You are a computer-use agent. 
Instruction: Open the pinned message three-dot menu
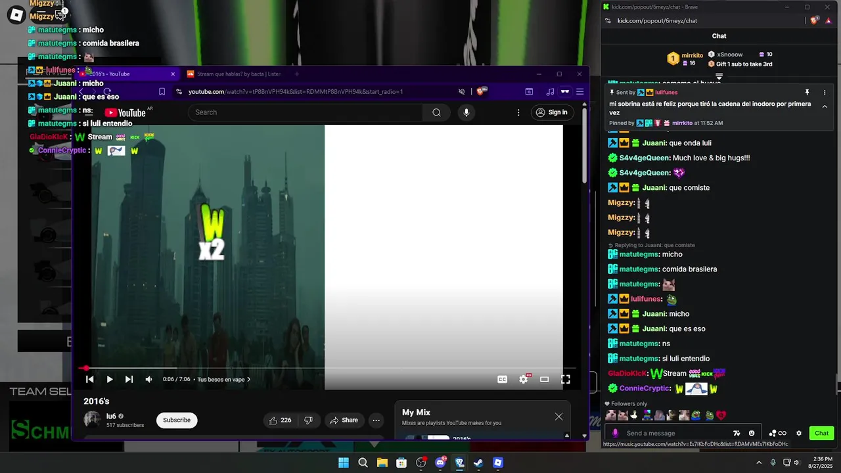pos(825,93)
